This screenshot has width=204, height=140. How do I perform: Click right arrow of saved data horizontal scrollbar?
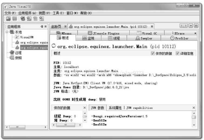pos(80,125)
